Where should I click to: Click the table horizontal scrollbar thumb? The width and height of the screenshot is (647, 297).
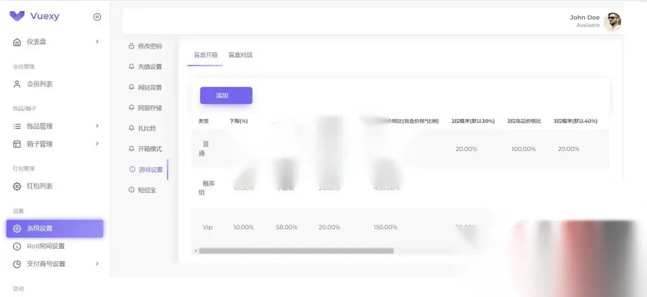(x=296, y=251)
